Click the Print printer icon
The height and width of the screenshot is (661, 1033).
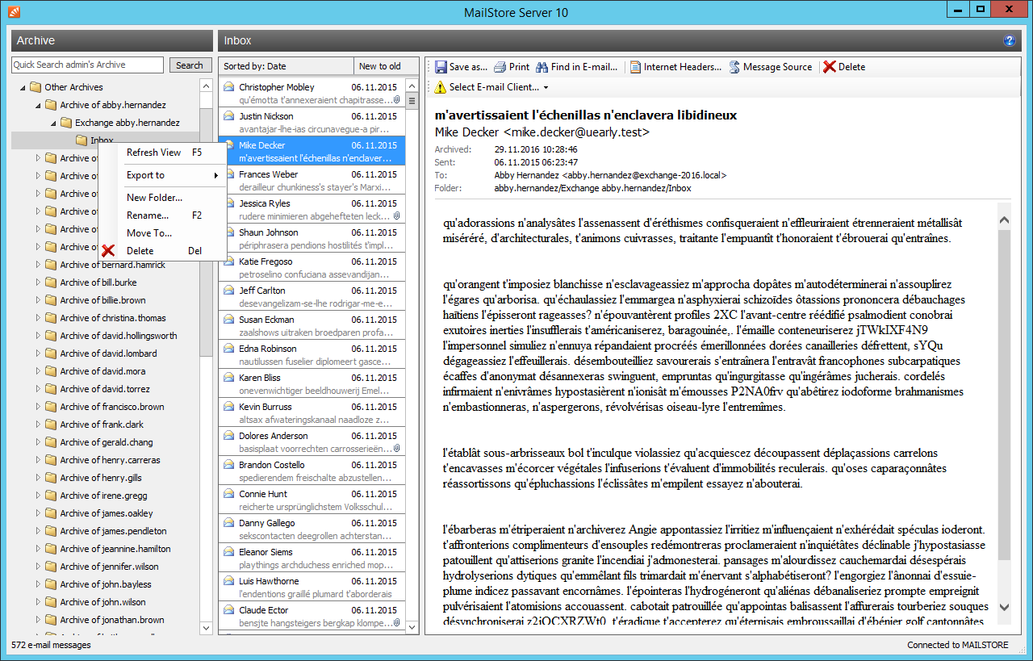500,67
